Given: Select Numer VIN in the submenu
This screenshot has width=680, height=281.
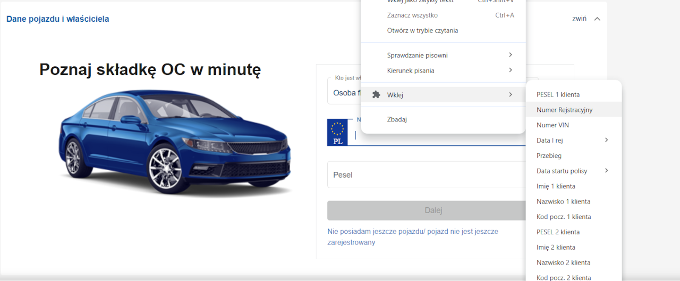Looking at the screenshot, I should coord(552,125).
